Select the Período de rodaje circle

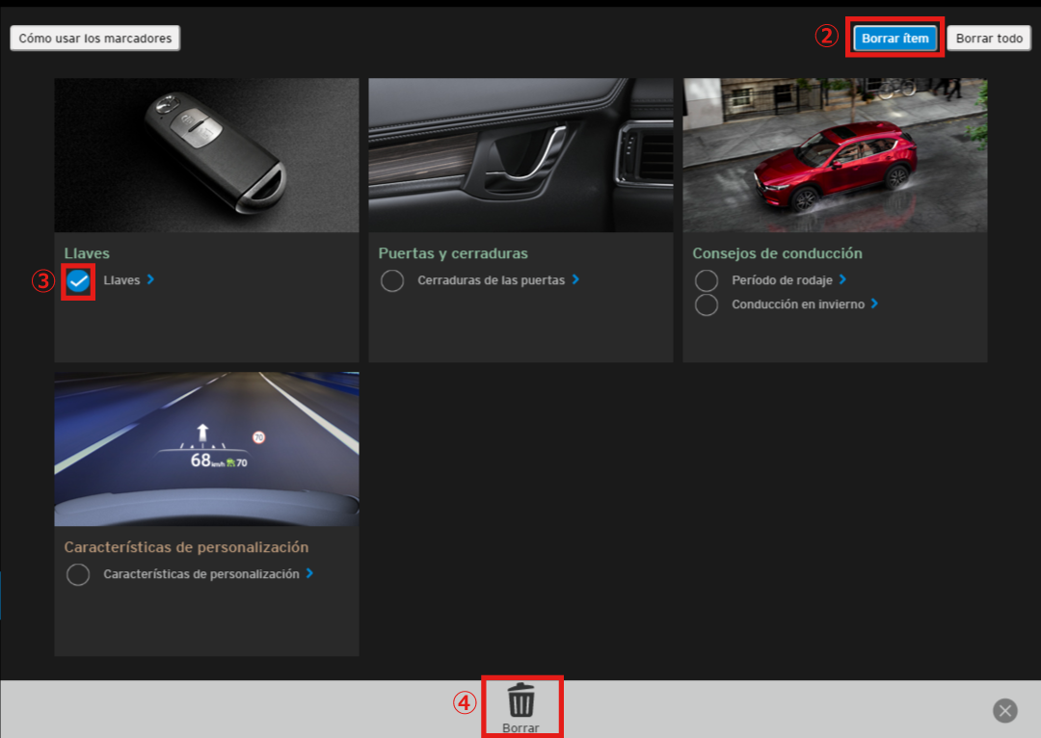click(707, 280)
